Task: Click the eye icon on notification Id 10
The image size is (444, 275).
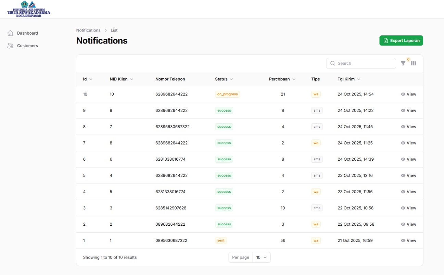Action: point(403,94)
